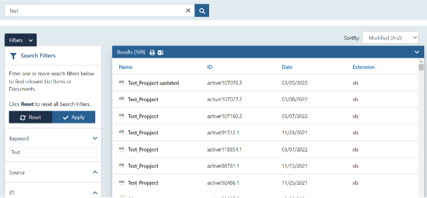Open Test_Propject updated document

click(153, 83)
